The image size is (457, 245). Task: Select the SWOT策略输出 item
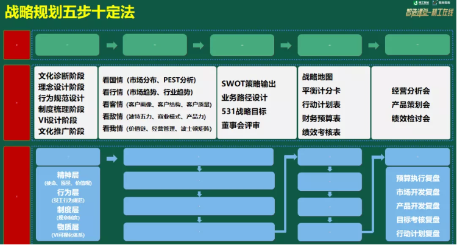[x=249, y=84]
